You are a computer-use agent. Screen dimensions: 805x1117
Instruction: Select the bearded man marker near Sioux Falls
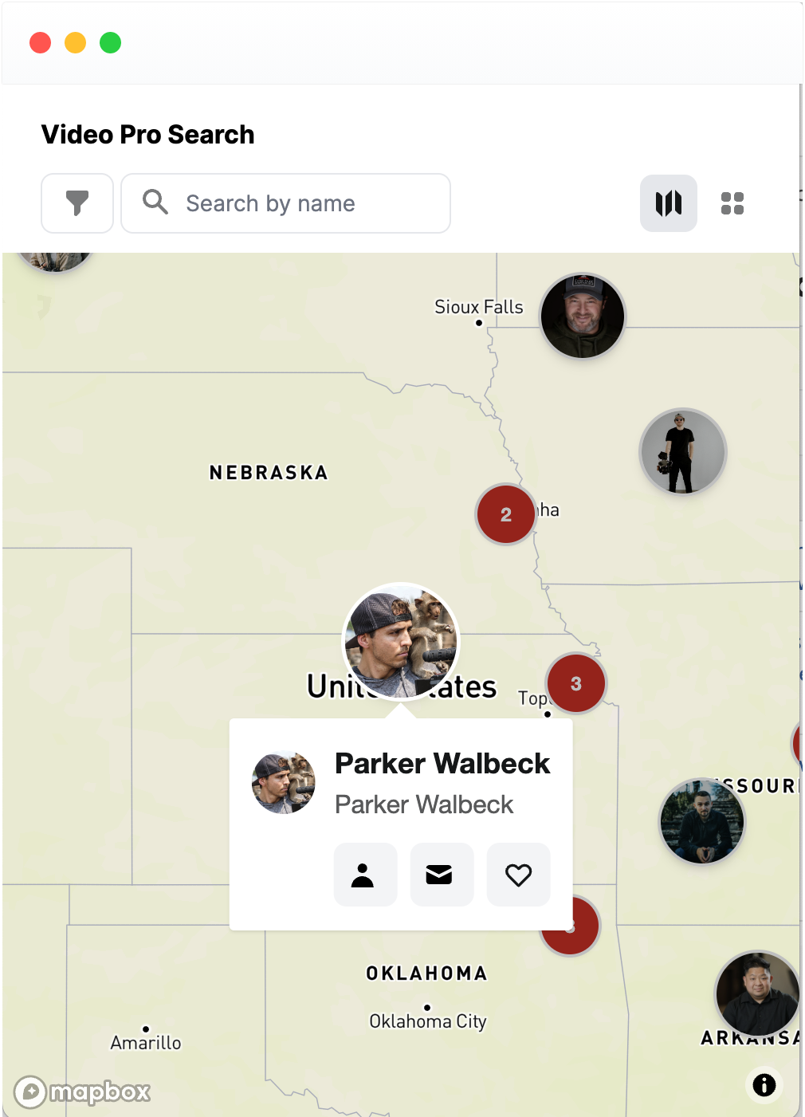[x=583, y=316]
